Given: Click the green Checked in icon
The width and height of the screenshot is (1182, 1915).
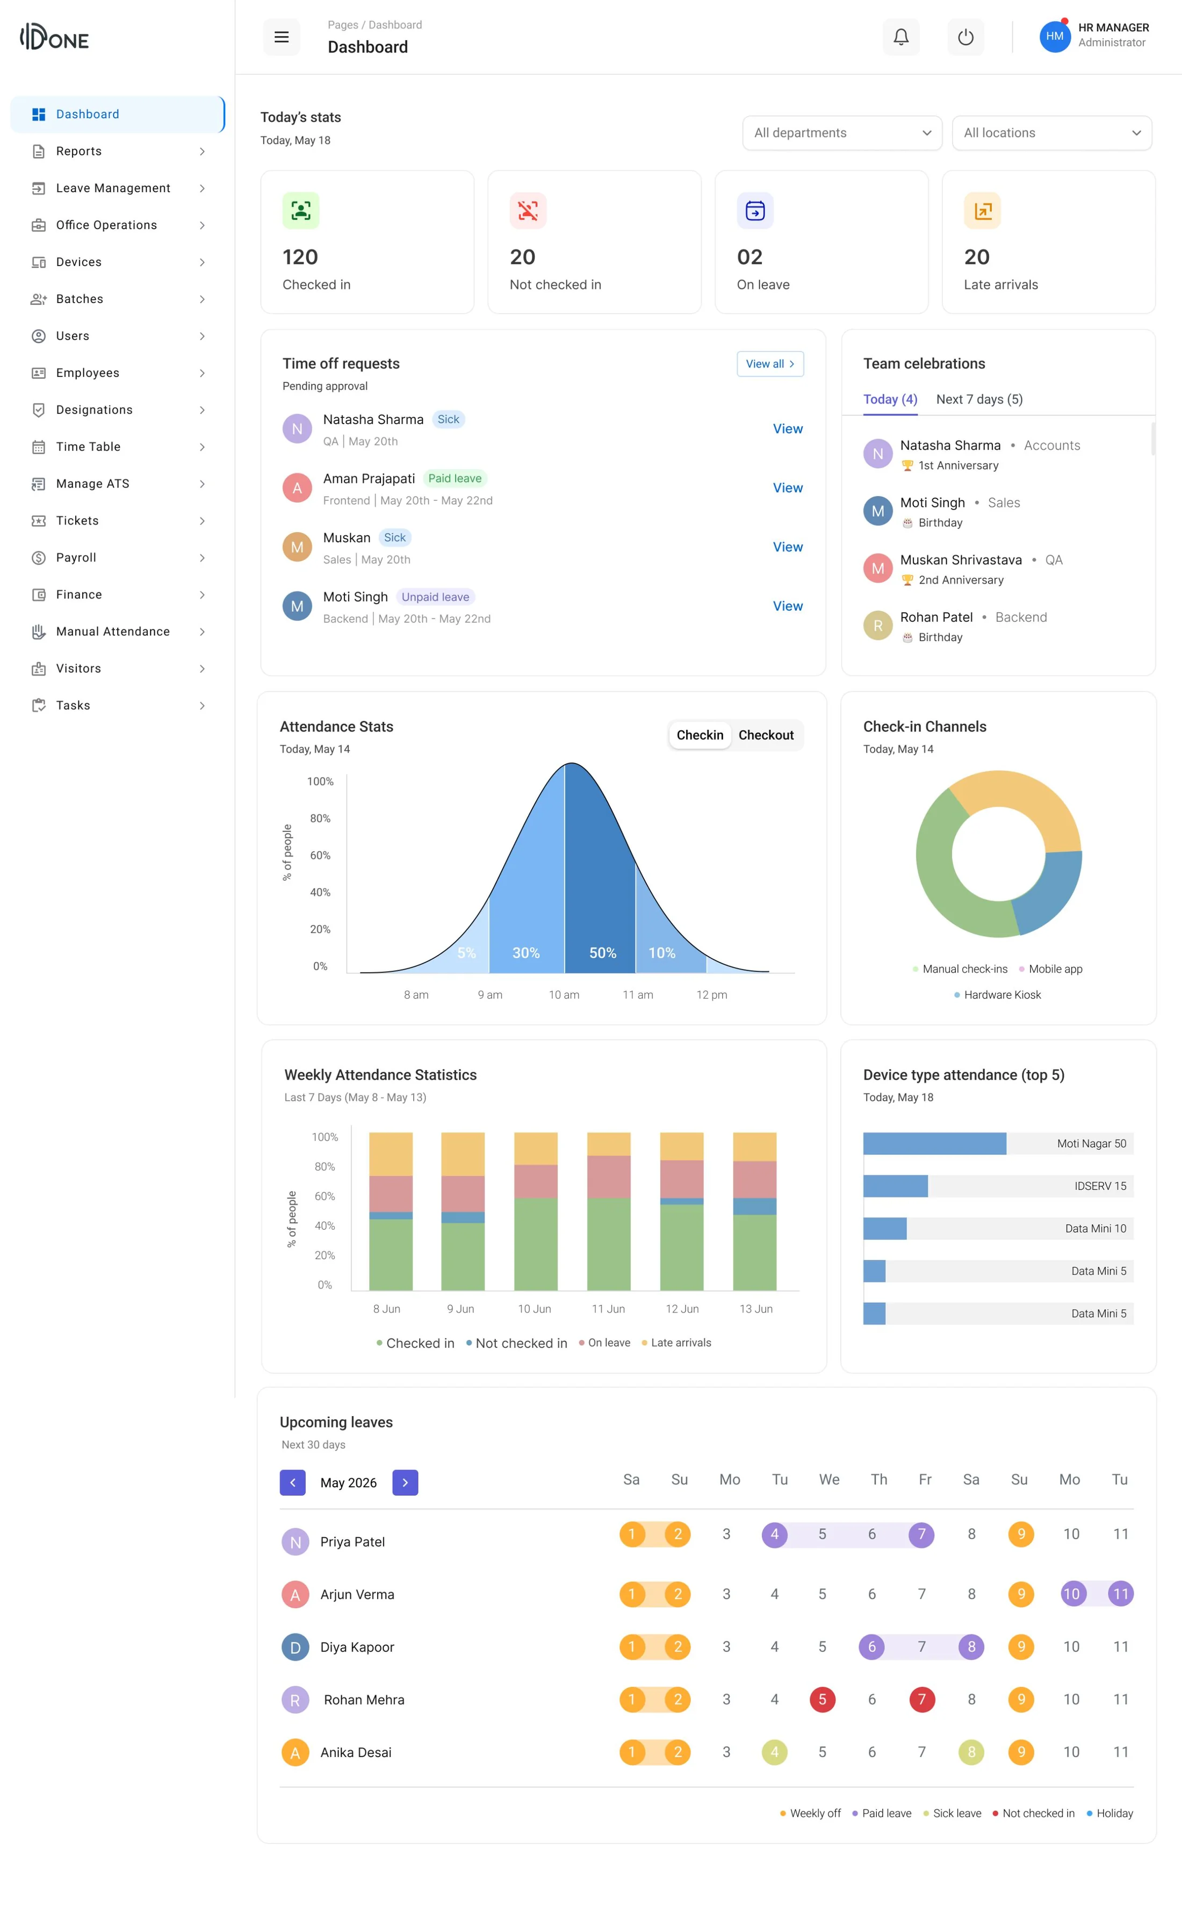Looking at the screenshot, I should click(x=301, y=210).
